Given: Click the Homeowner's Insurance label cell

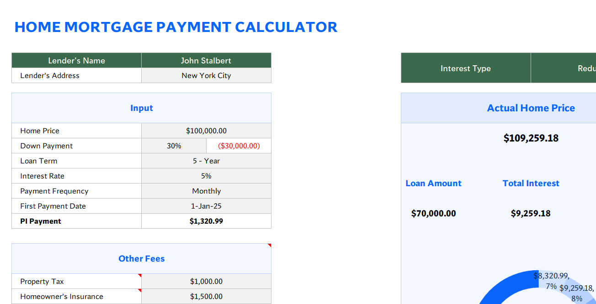Looking at the screenshot, I should coord(76,296).
